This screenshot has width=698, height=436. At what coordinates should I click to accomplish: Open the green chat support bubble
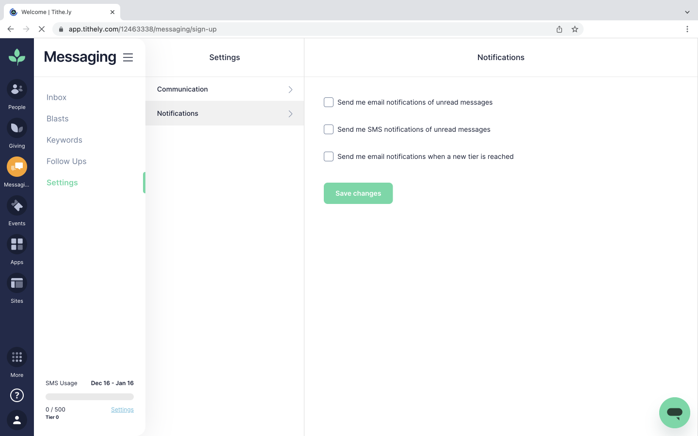pos(675,413)
